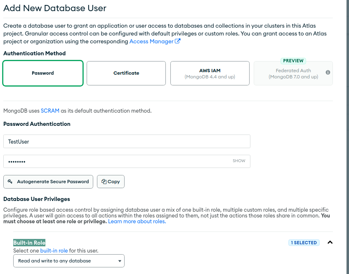Autogenerate a secure password
Screen dimensions: 349x274
(48, 182)
